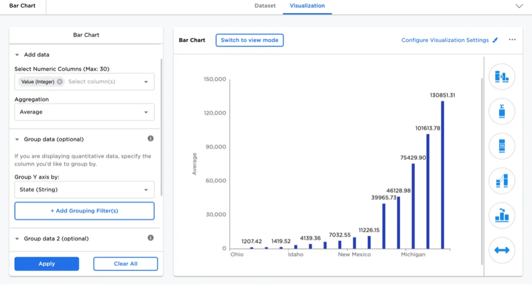Click the 100 percent stacked bar icon

[x=502, y=146]
